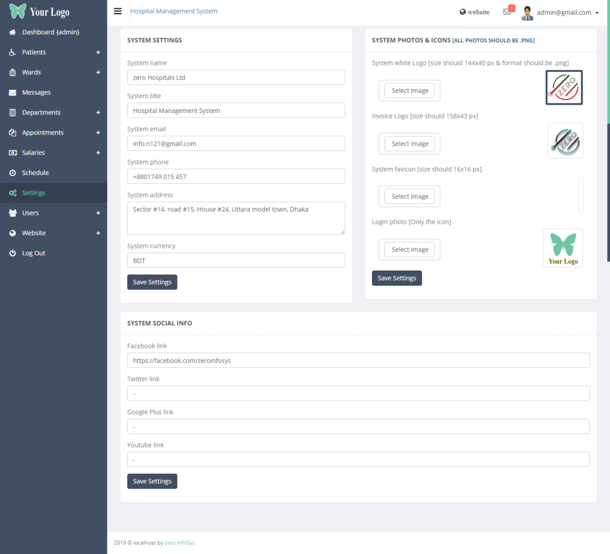Image resolution: width=610 pixels, height=554 pixels.
Task: Click the Facebook link input field
Action: coord(358,361)
